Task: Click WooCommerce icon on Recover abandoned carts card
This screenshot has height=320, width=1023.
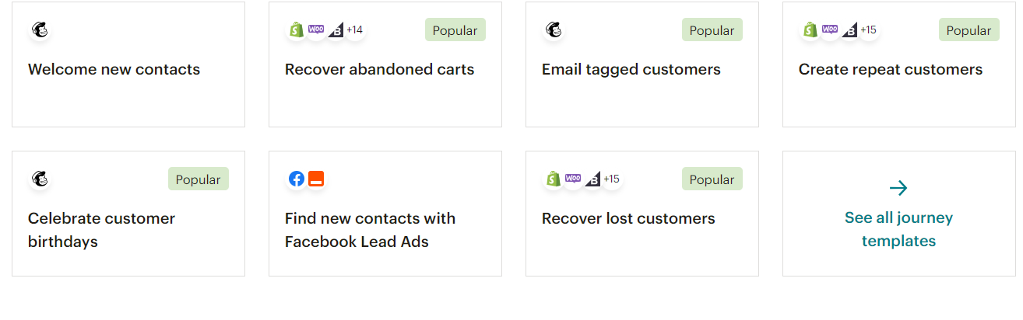Action: [x=316, y=30]
